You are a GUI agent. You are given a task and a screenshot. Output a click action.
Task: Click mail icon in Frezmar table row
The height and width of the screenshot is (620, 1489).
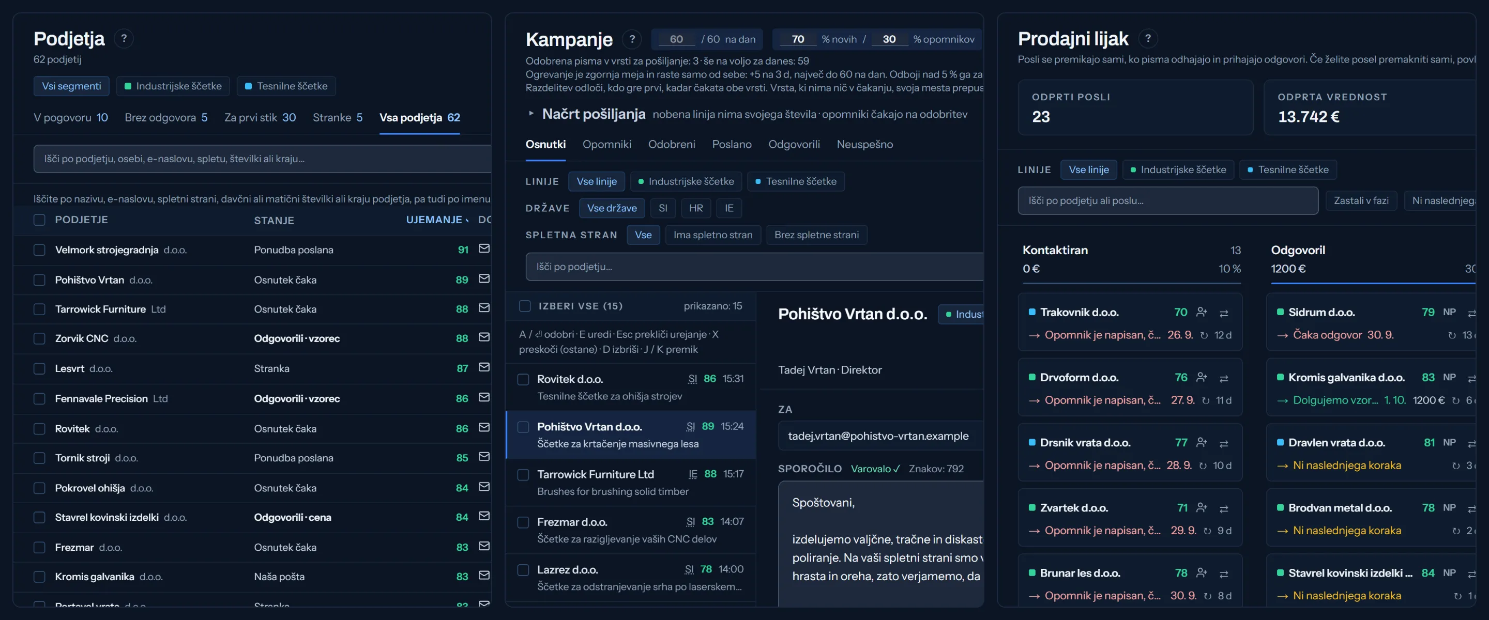pyautogui.click(x=484, y=546)
